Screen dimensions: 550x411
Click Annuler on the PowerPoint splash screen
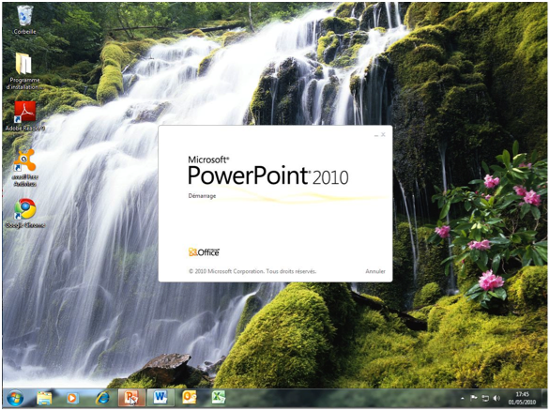(x=375, y=271)
